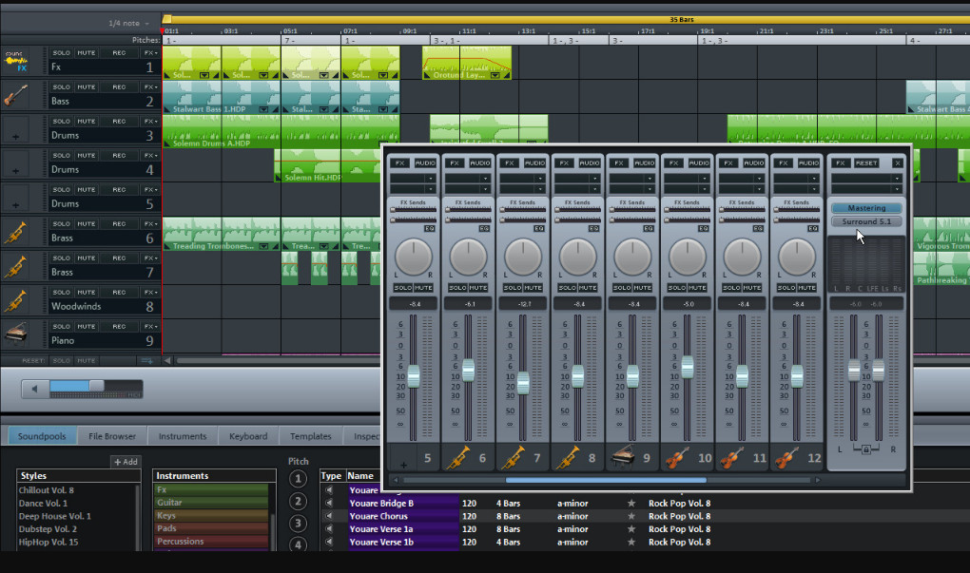The image size is (970, 573).
Task: Solo mixer channel 6
Action: coord(457,288)
